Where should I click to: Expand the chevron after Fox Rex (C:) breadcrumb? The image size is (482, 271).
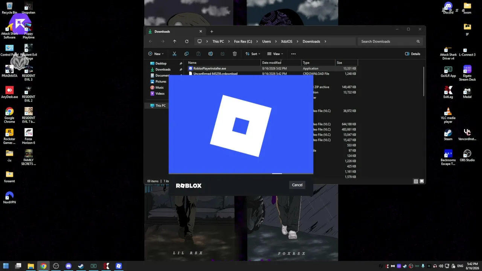[x=257, y=41]
